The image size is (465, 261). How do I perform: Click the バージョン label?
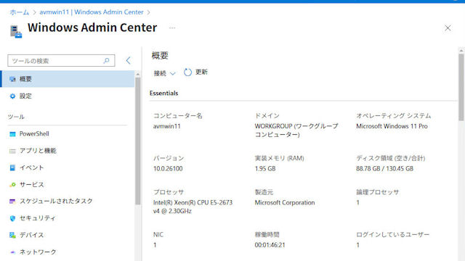(x=169, y=158)
